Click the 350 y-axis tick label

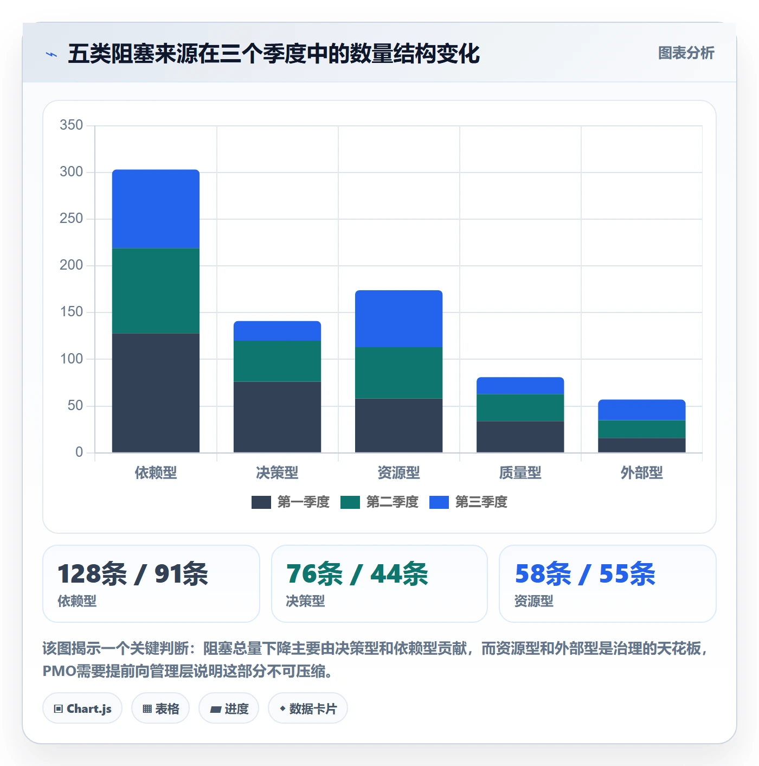[71, 125]
